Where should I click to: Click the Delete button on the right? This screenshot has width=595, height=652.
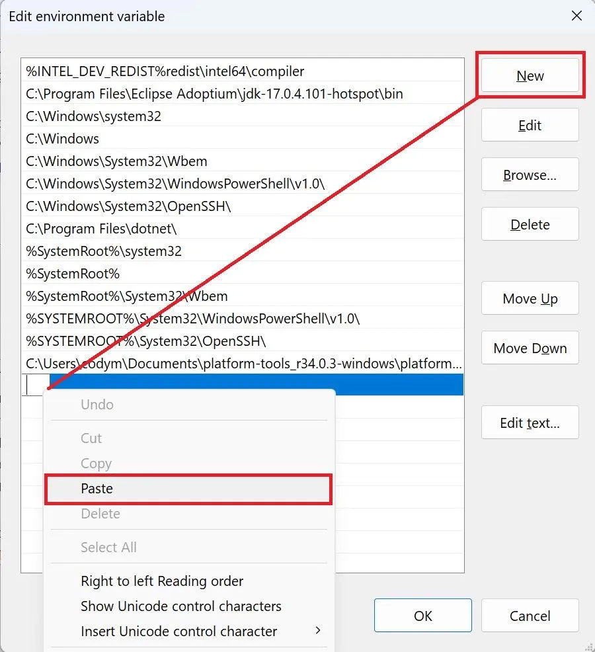click(530, 225)
